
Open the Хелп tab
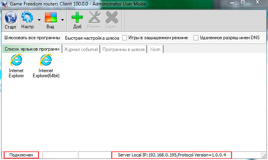155,49
